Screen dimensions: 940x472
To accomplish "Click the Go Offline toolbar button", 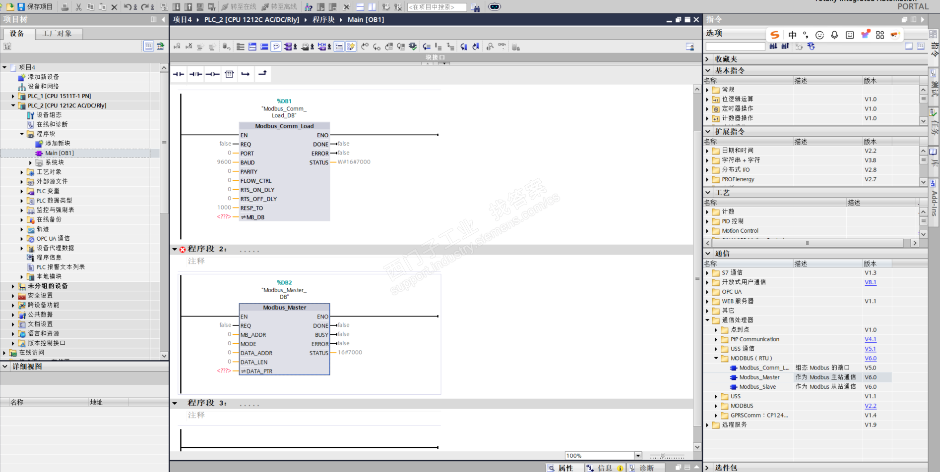I will [279, 7].
